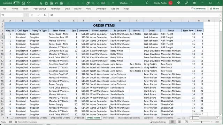
Task: Click the Ribbon Display Options icon
Action: tap(194, 3)
